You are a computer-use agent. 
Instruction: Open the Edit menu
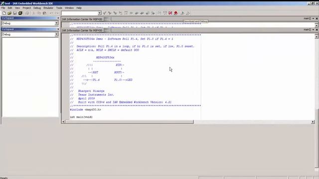click(10, 8)
